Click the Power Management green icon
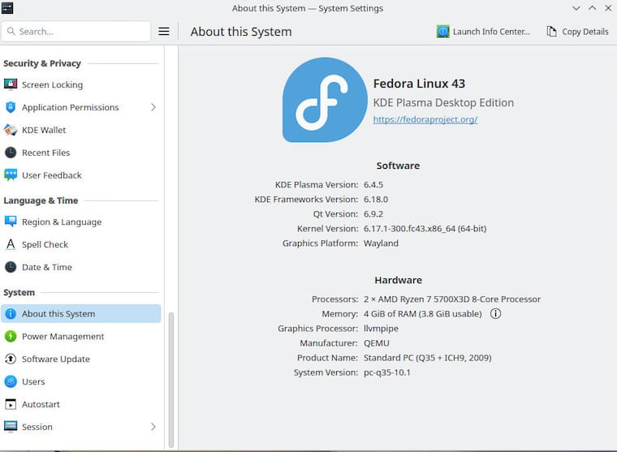The height and width of the screenshot is (452, 617). (x=11, y=336)
